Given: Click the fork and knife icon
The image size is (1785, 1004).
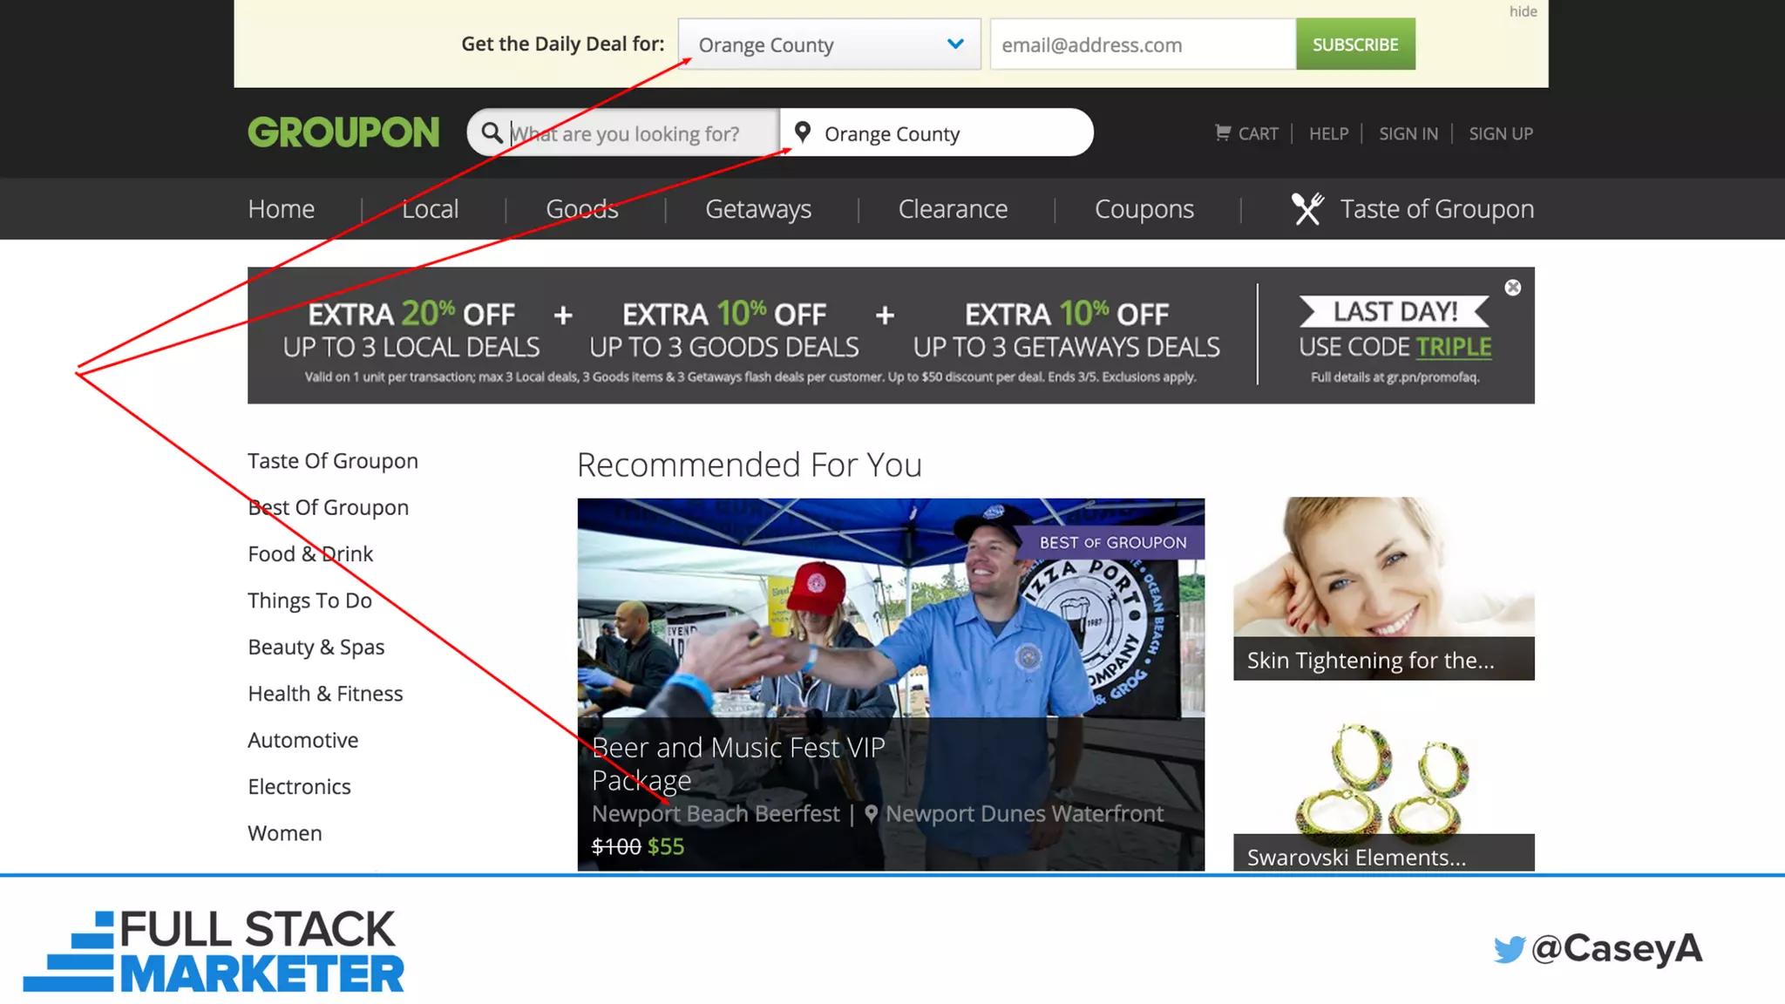Looking at the screenshot, I should tap(1307, 209).
